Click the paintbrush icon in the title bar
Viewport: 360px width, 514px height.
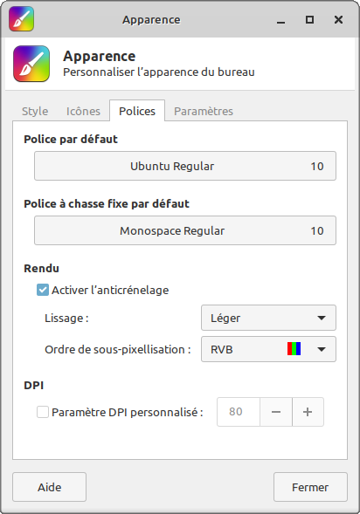(21, 19)
